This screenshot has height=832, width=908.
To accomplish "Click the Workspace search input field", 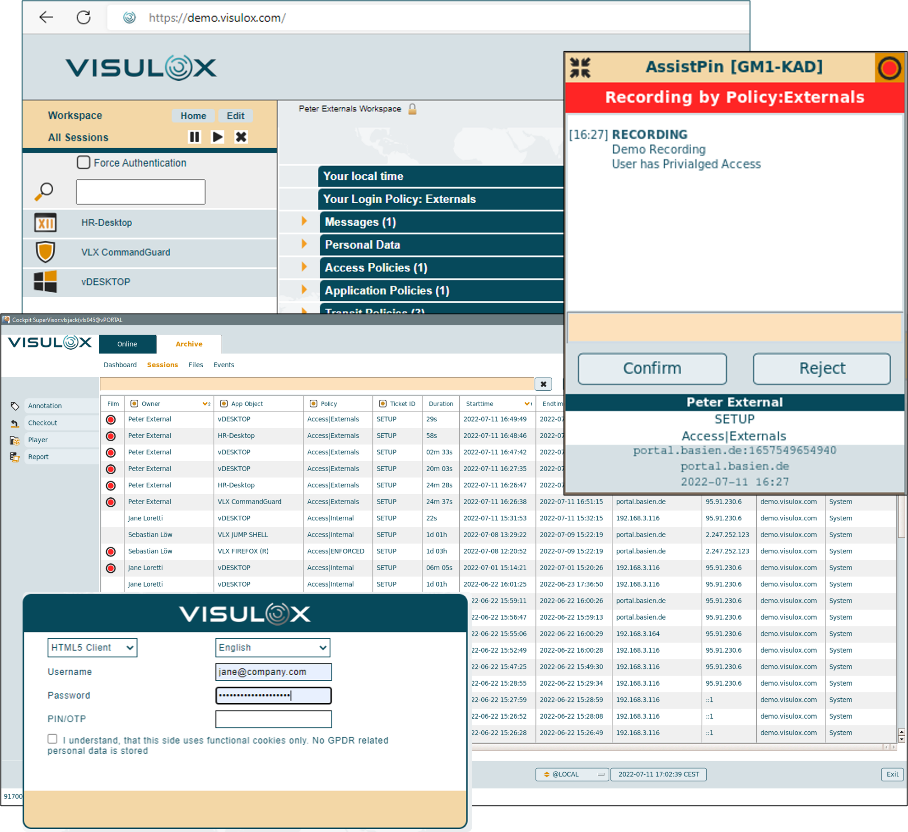I will point(140,192).
